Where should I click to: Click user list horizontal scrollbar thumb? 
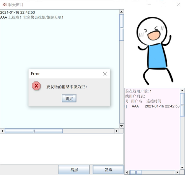135,172
